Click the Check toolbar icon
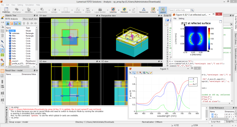 (153, 10)
